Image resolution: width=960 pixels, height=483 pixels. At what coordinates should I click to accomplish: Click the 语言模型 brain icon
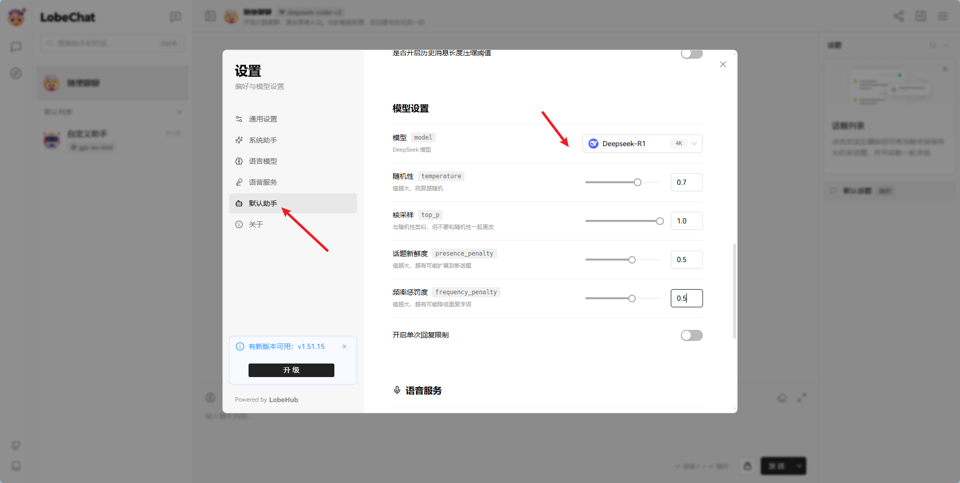(x=239, y=161)
